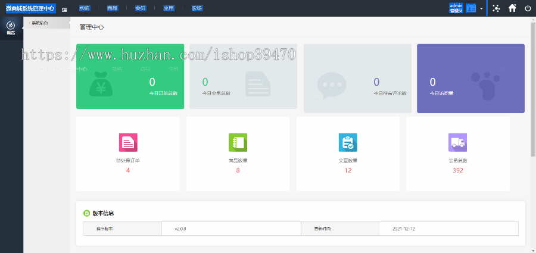
Task: Open the 概览 overview sidebar icon
Action: tap(11, 28)
